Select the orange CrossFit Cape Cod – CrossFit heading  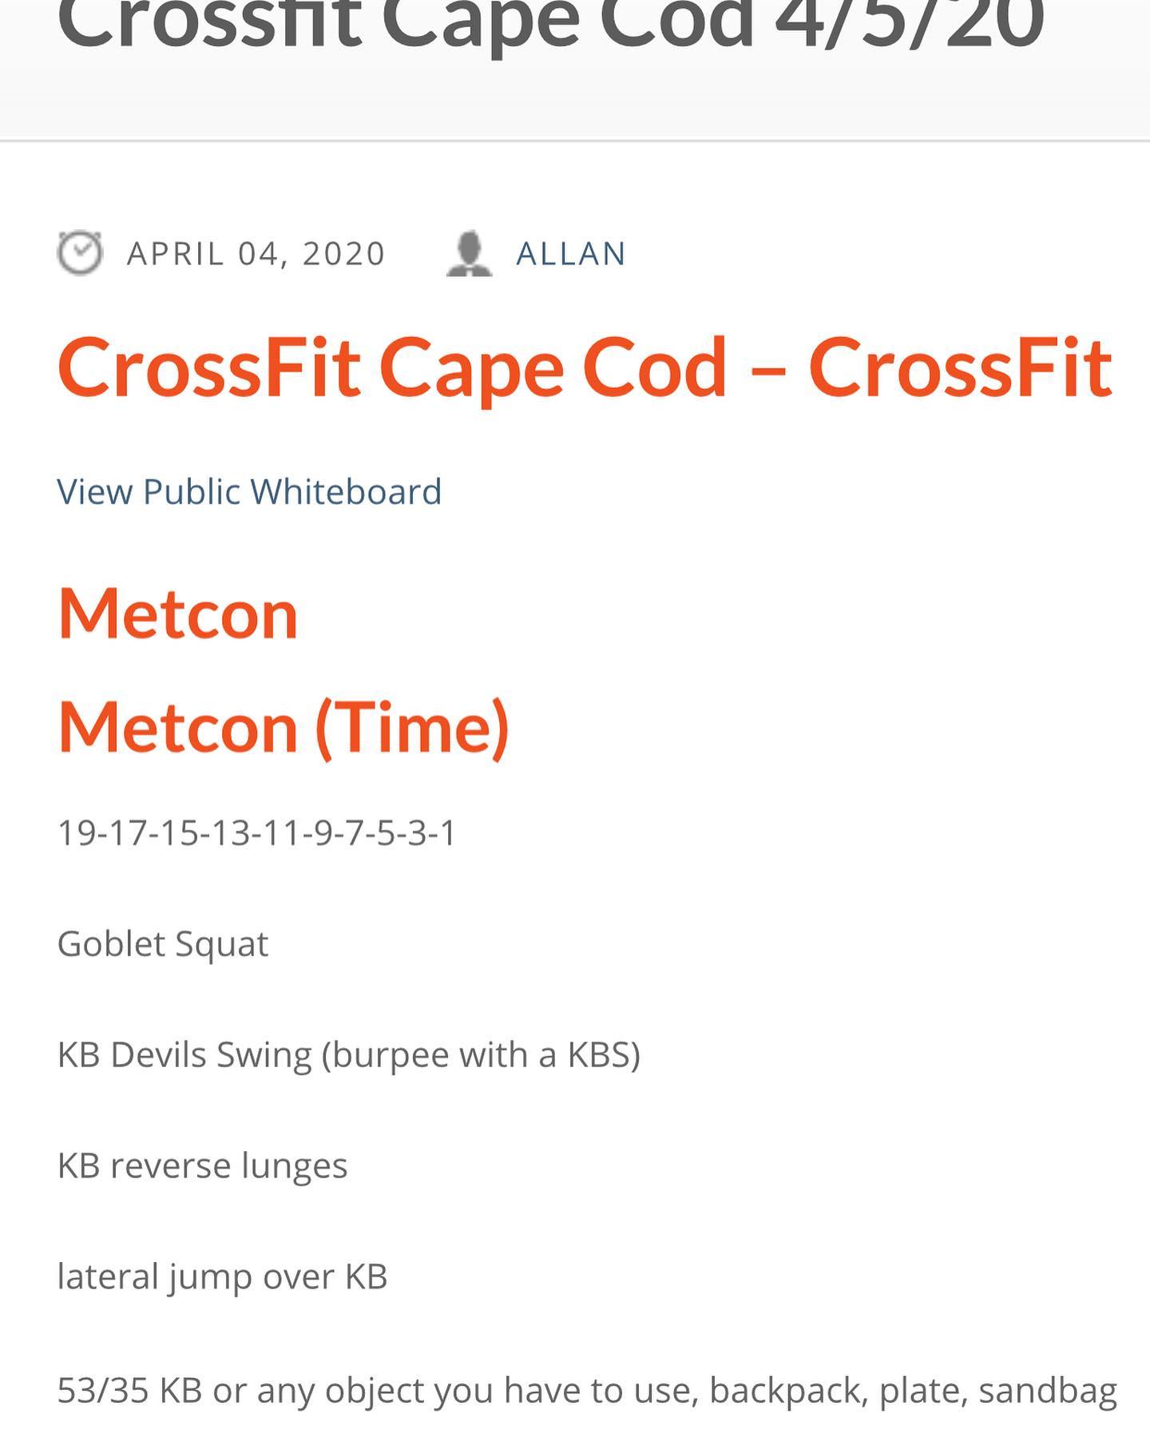pos(585,367)
